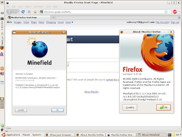Click the Licensing information link in About Minefield
The image size is (182, 137).
coord(24,80)
